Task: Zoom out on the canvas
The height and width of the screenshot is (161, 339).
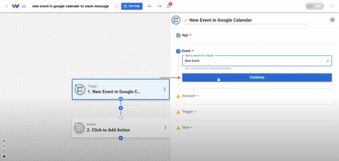Action: tap(4, 146)
